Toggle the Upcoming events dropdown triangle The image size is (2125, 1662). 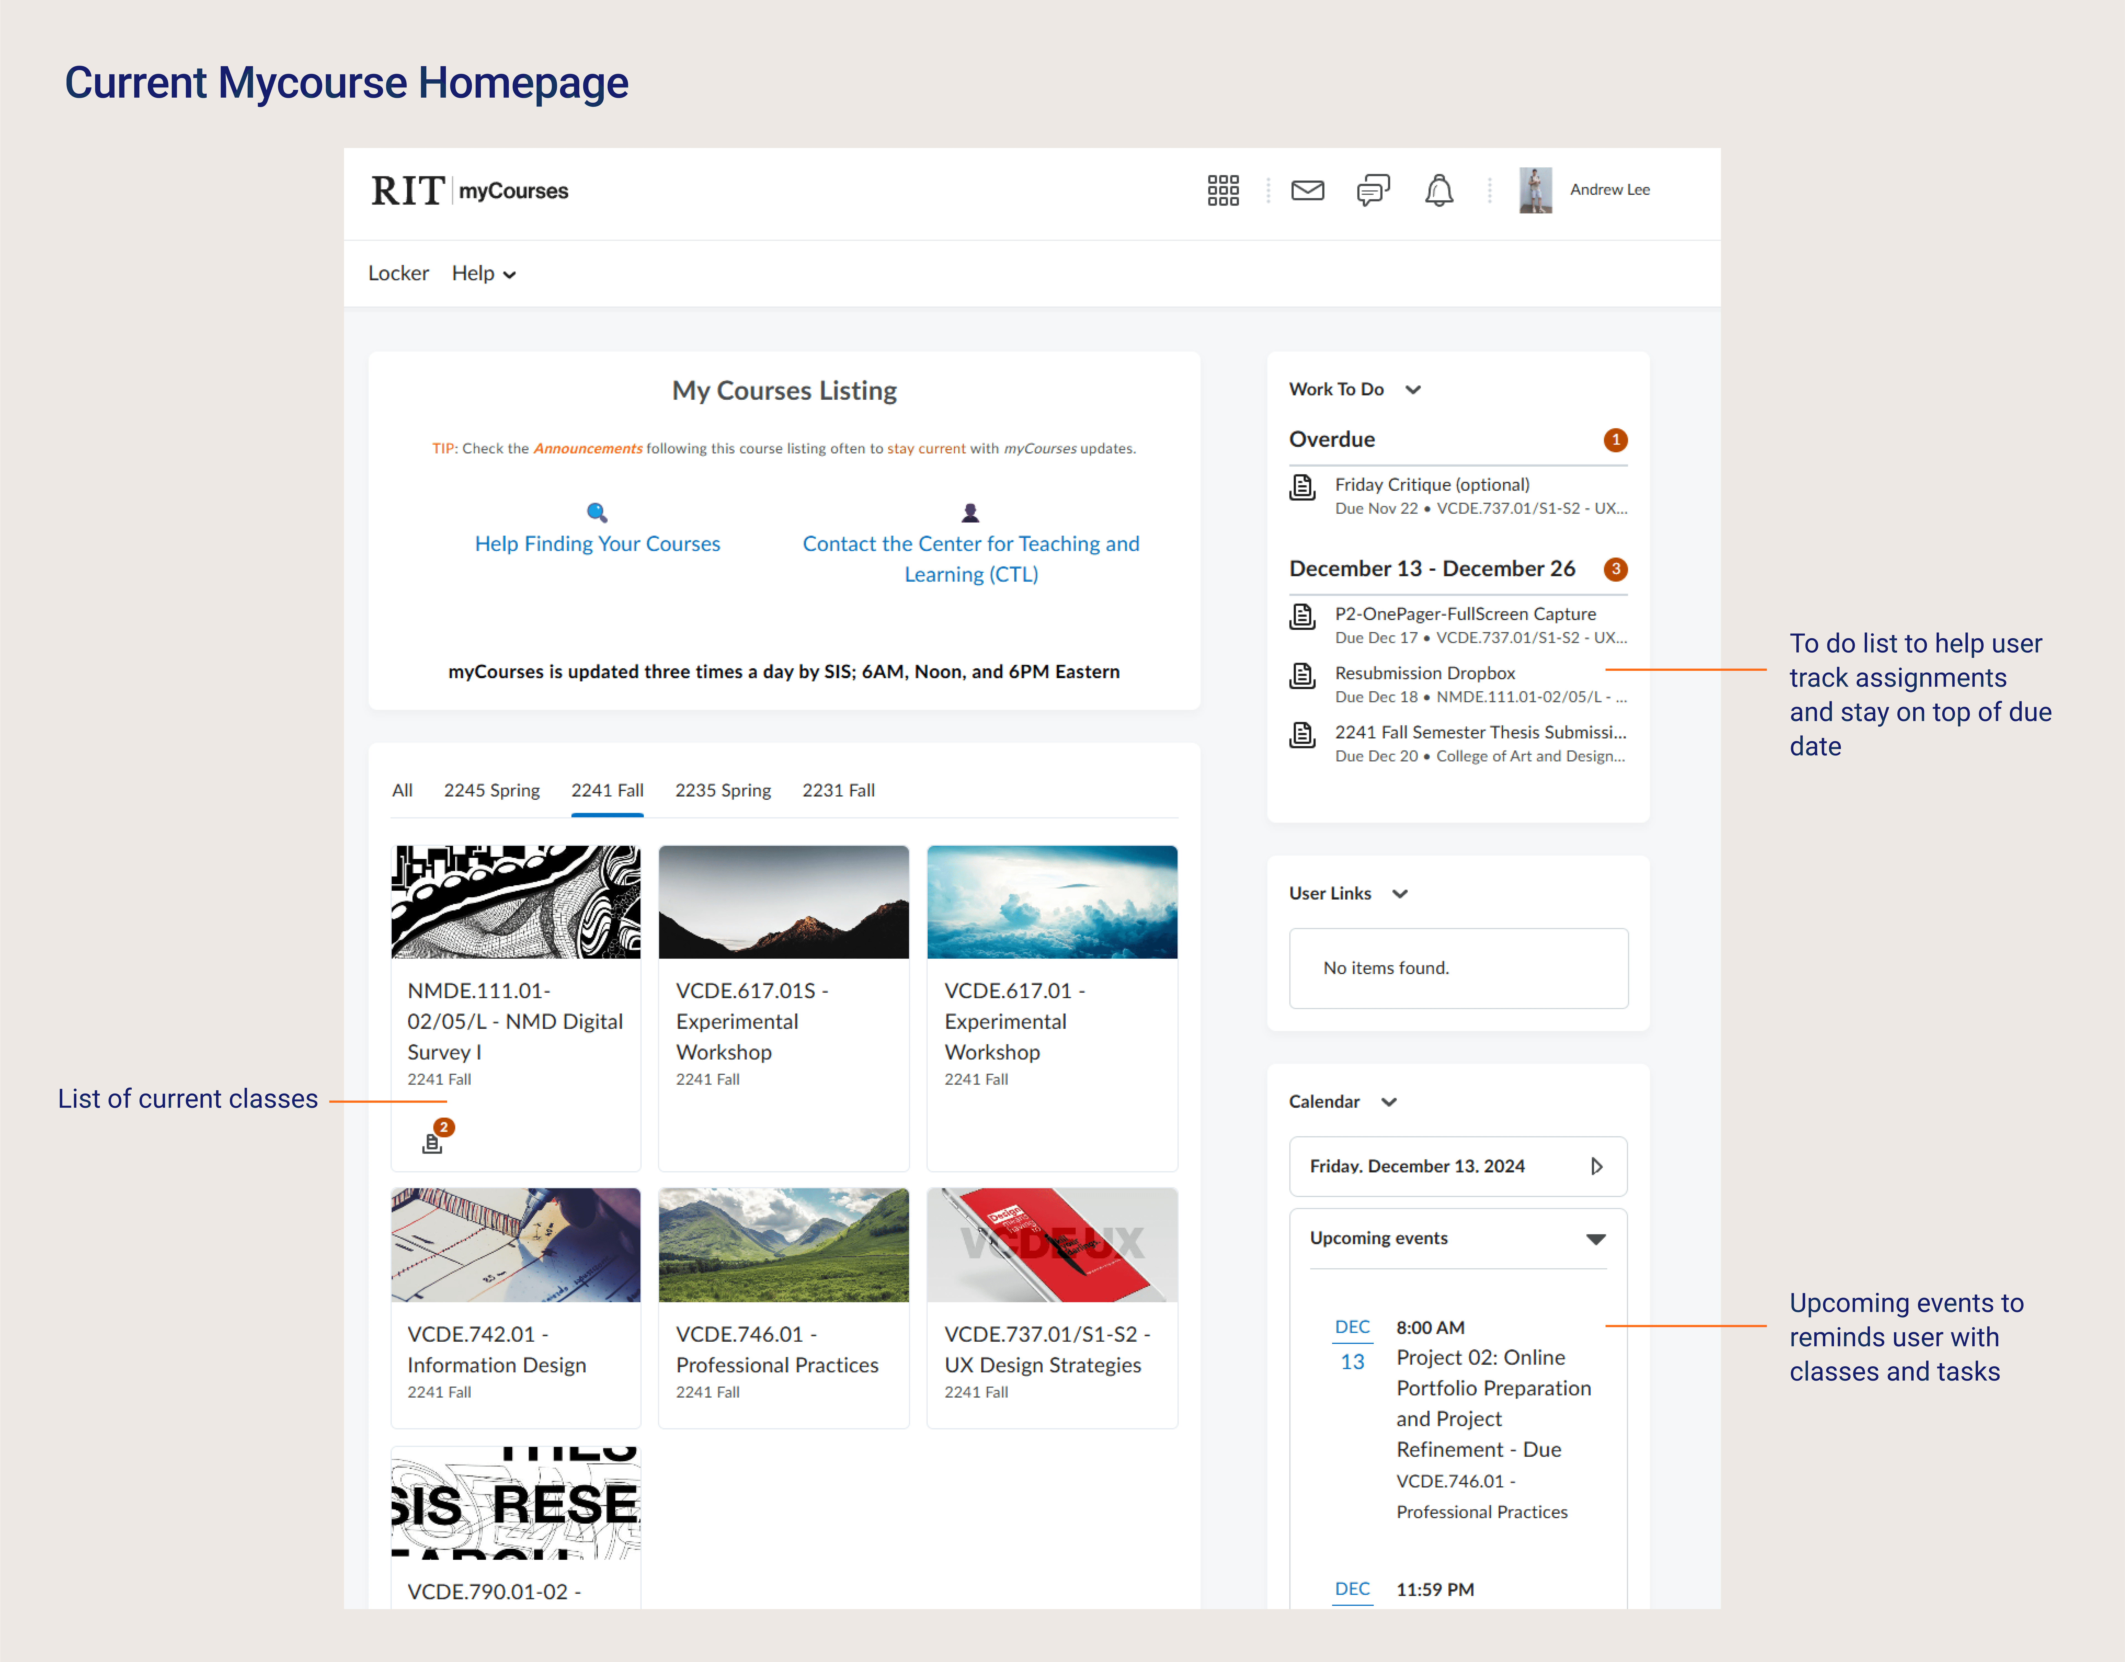1596,1239
